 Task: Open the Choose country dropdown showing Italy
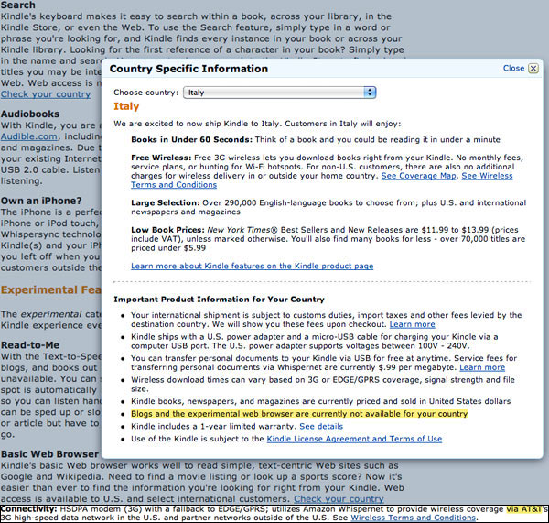[279, 93]
